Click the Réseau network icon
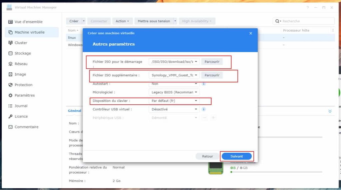Image resolution: width=341 pixels, height=190 pixels. click(10, 64)
